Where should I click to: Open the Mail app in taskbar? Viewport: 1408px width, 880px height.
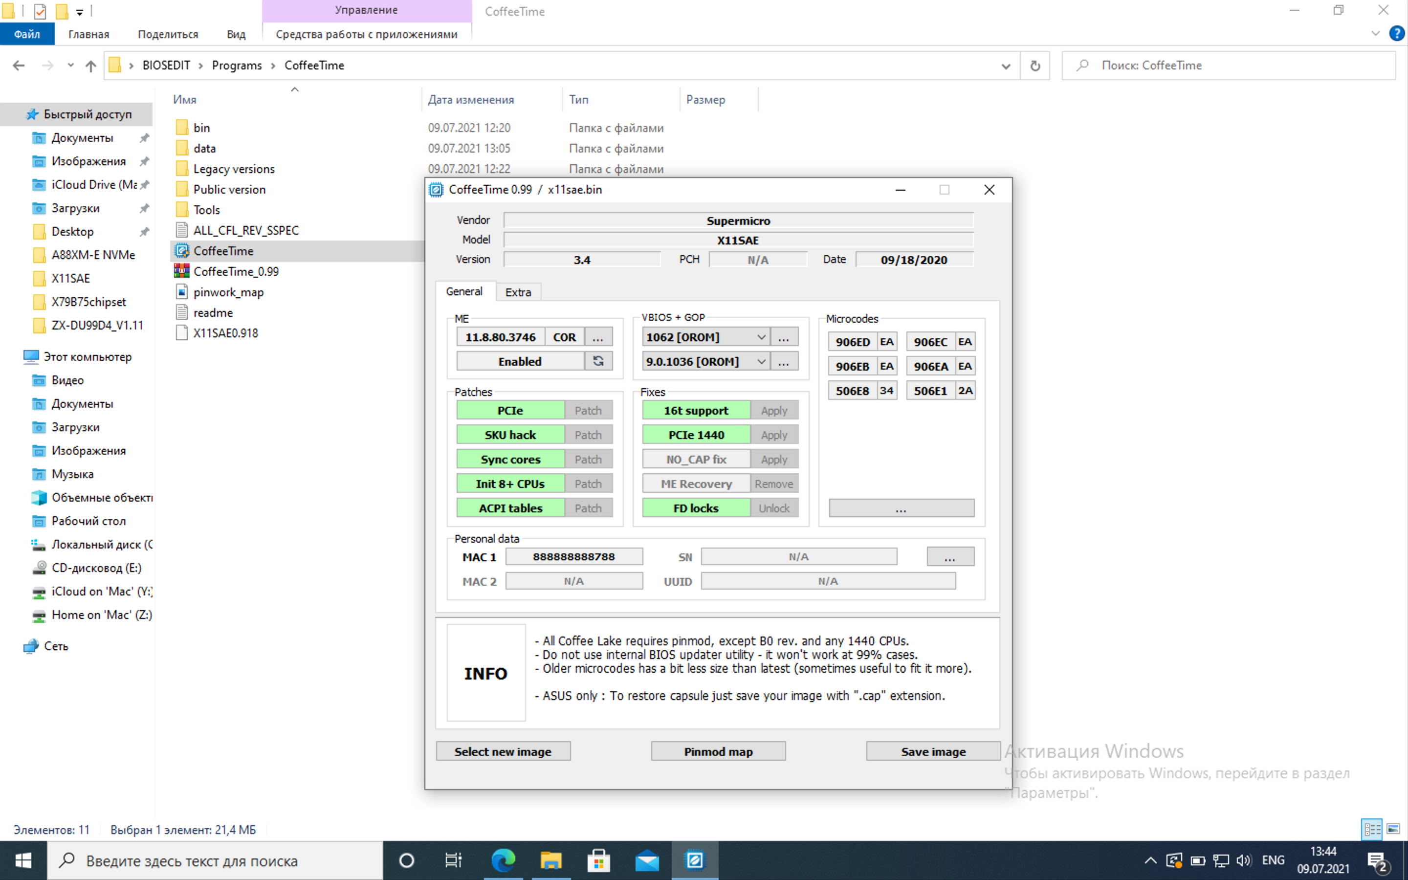click(x=646, y=860)
